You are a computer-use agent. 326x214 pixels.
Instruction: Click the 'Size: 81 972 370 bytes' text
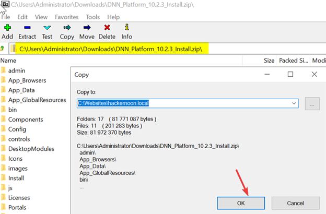(x=104, y=133)
